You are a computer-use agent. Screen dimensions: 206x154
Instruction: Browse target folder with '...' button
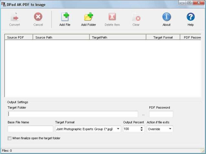click(143, 115)
